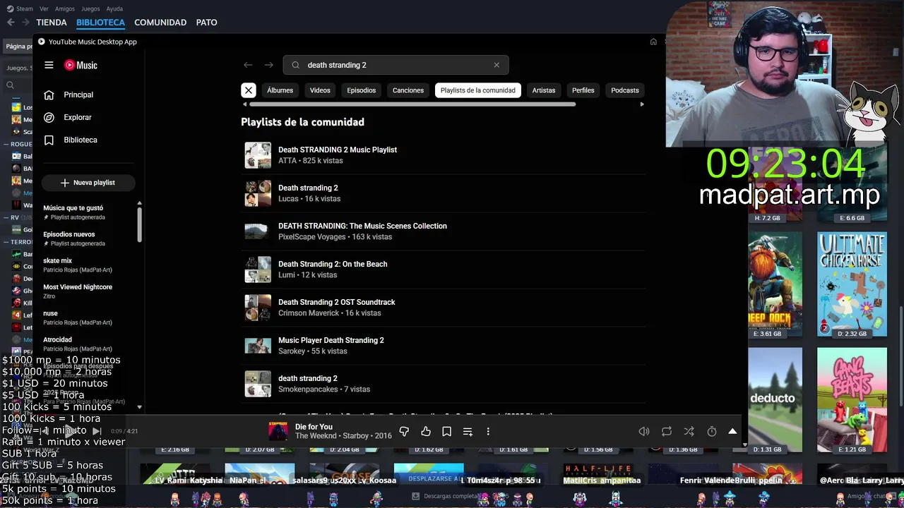Toggle repeat mode in player bar
The width and height of the screenshot is (904, 508).
[x=667, y=431]
